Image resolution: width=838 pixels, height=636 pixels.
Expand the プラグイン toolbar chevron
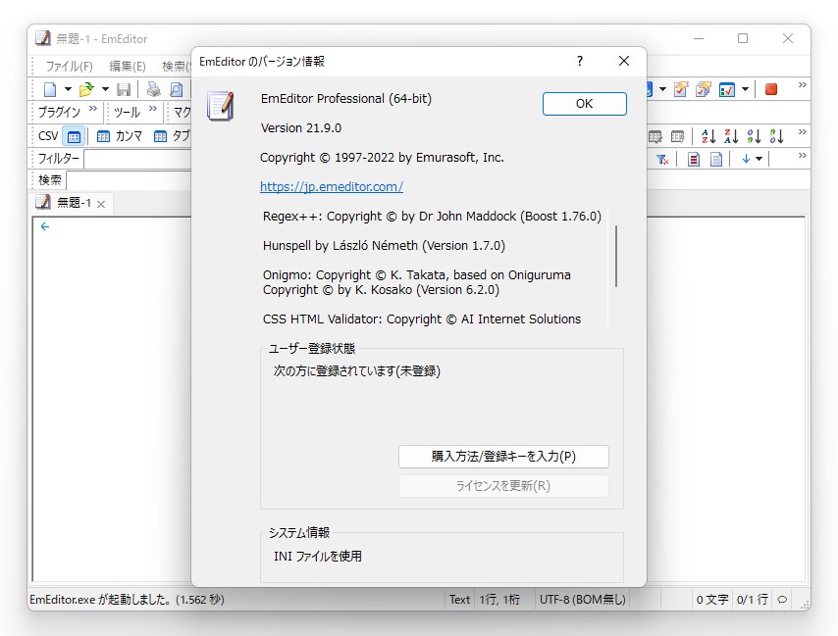coord(92,108)
